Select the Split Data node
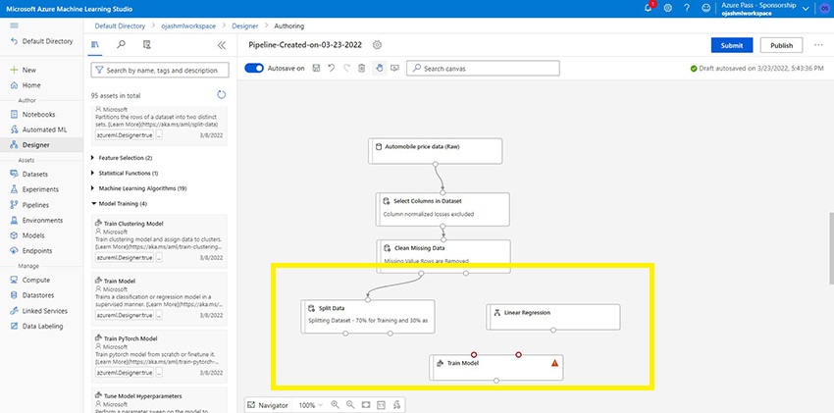 368,316
